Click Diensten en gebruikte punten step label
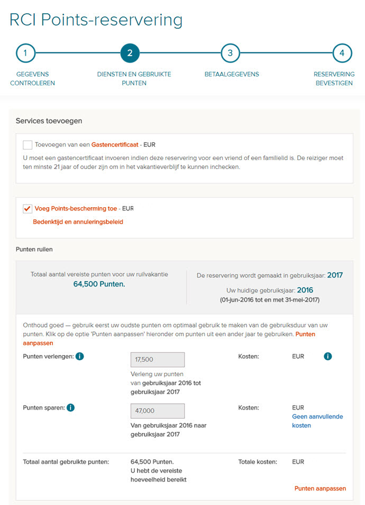Image resolution: width=365 pixels, height=505 pixels. click(134, 78)
